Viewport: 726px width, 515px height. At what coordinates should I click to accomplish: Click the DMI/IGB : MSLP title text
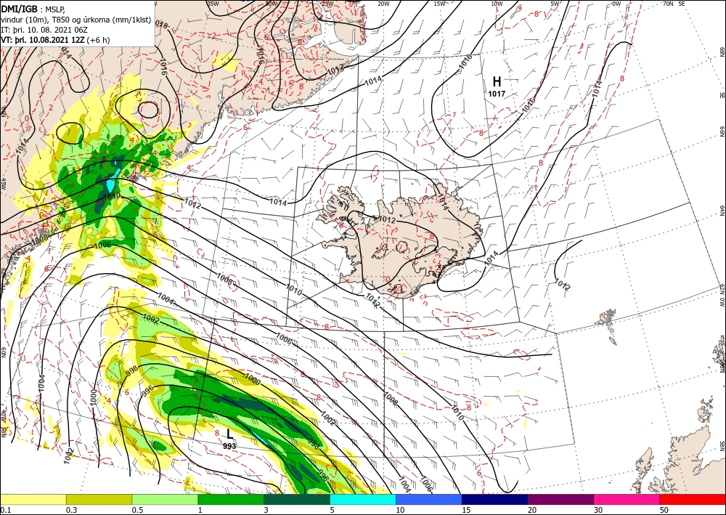click(x=33, y=8)
